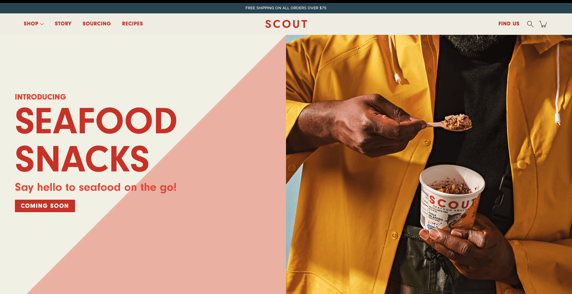Click the word SNACKS in headline

tap(82, 159)
